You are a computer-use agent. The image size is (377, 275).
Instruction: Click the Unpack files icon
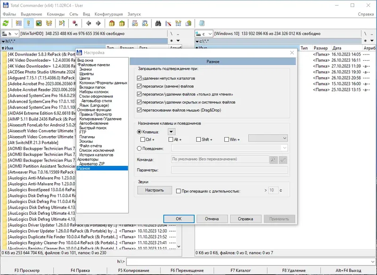click(x=122, y=23)
